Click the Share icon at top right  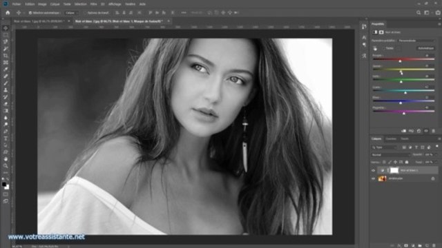438,12
